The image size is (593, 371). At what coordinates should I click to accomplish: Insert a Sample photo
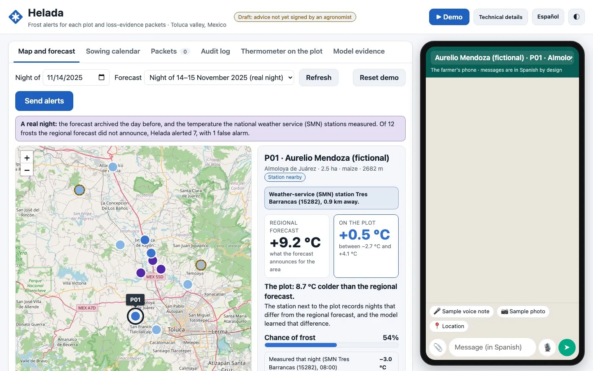click(x=523, y=312)
